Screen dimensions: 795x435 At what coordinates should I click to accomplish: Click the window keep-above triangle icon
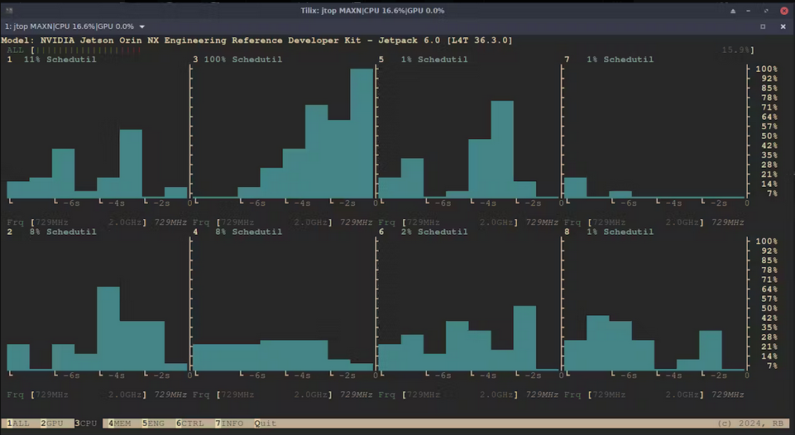(733, 11)
